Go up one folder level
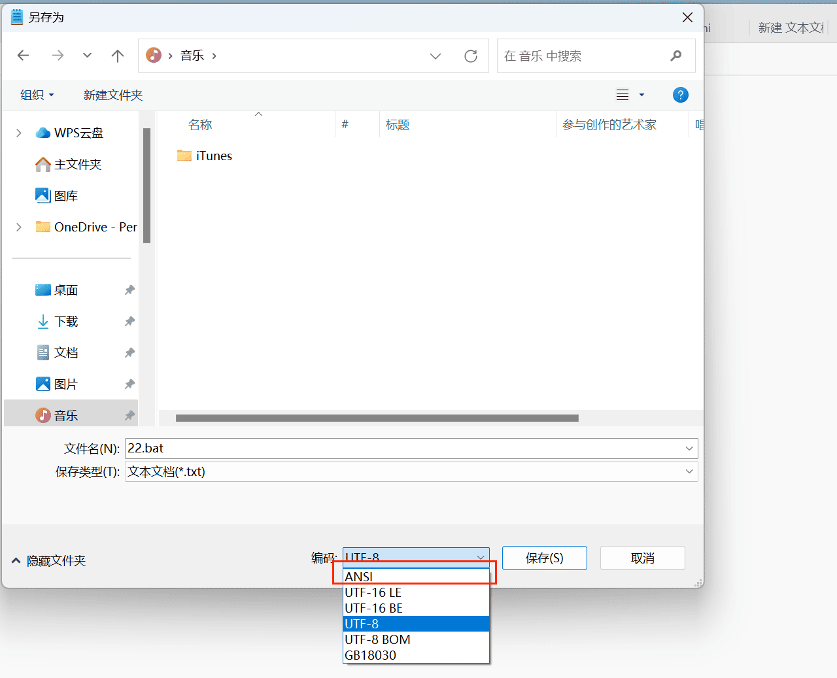The width and height of the screenshot is (837, 678). [118, 56]
